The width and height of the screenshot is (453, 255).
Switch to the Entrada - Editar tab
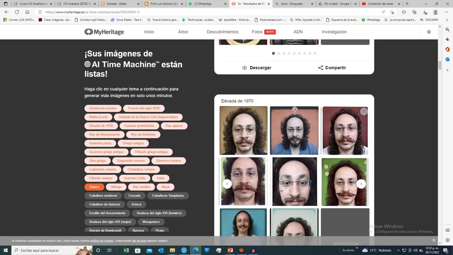[x=121, y=4]
